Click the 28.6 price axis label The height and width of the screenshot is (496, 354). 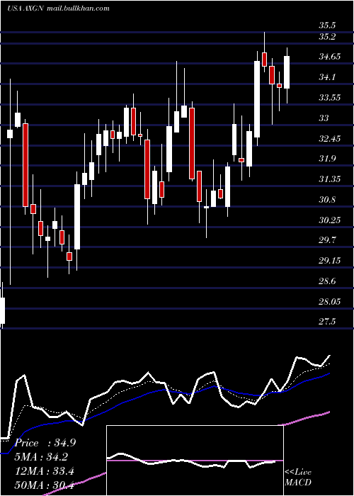coord(327,281)
